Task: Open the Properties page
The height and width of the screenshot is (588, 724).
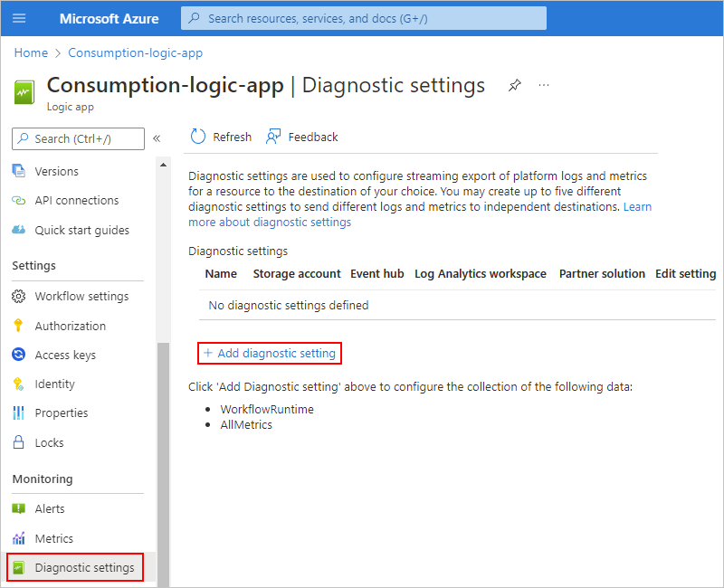Action: (64, 413)
